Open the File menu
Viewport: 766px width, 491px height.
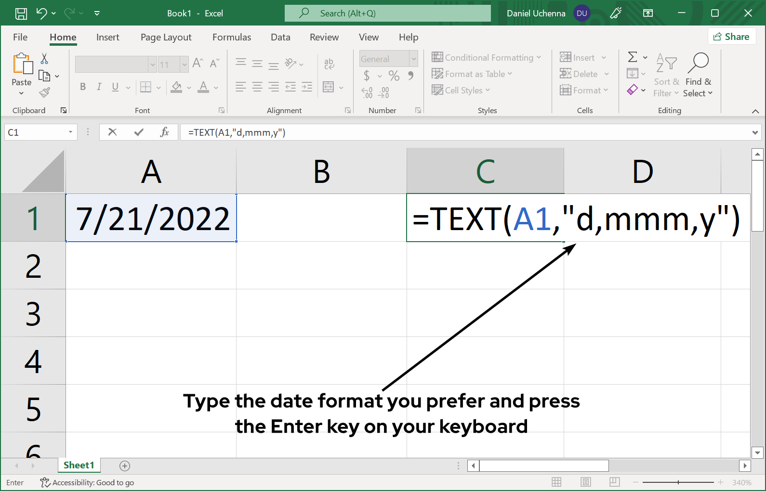20,37
